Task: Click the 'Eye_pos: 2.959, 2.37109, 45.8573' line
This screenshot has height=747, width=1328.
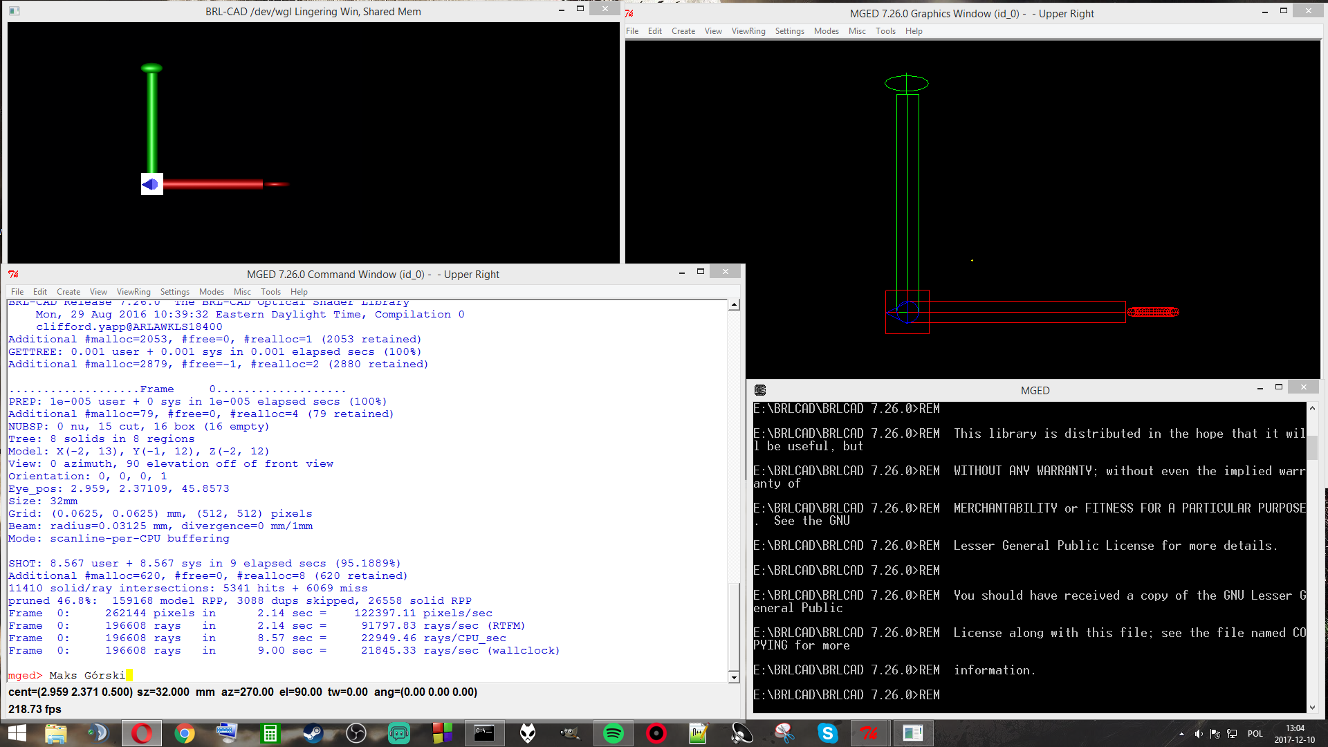Action: point(119,488)
